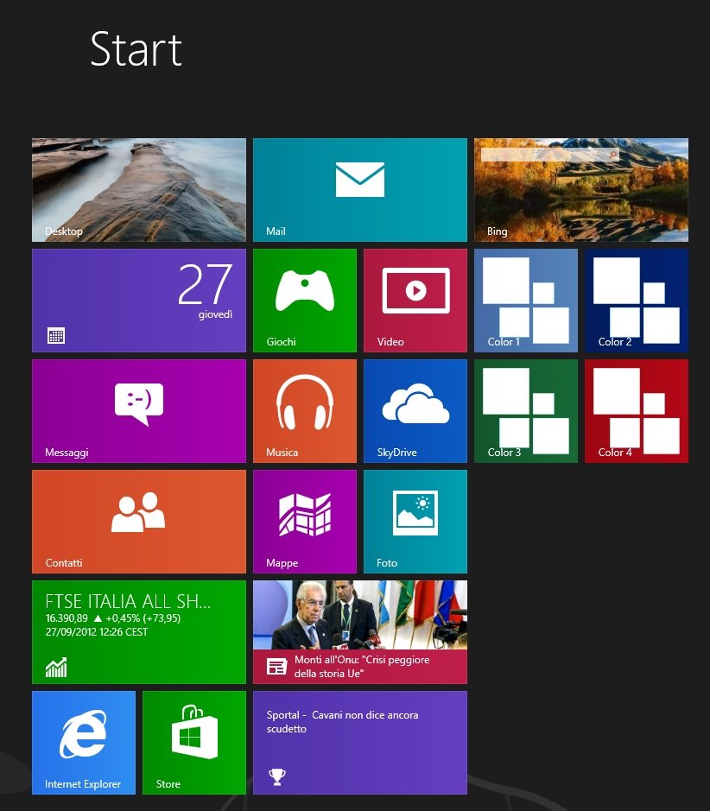Open the Monti all'Onu news tile

[x=359, y=631]
